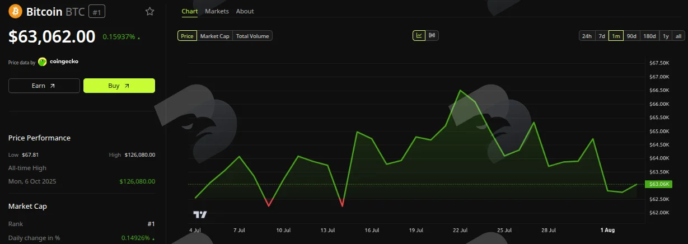Click the CoinGecko logo icon

42,62
